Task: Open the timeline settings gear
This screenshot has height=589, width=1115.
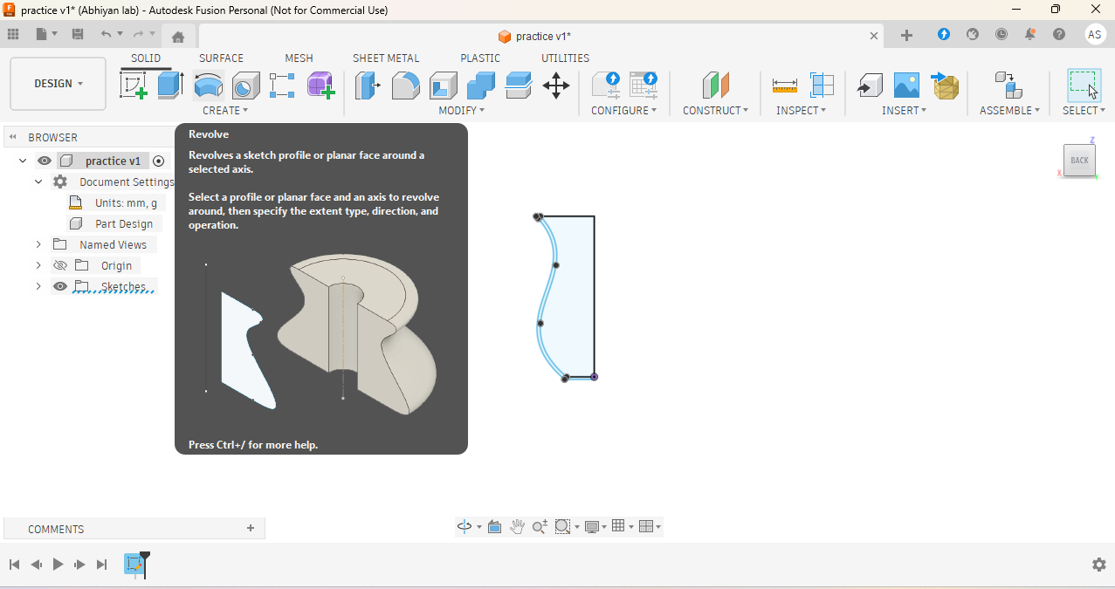Action: tap(1099, 565)
